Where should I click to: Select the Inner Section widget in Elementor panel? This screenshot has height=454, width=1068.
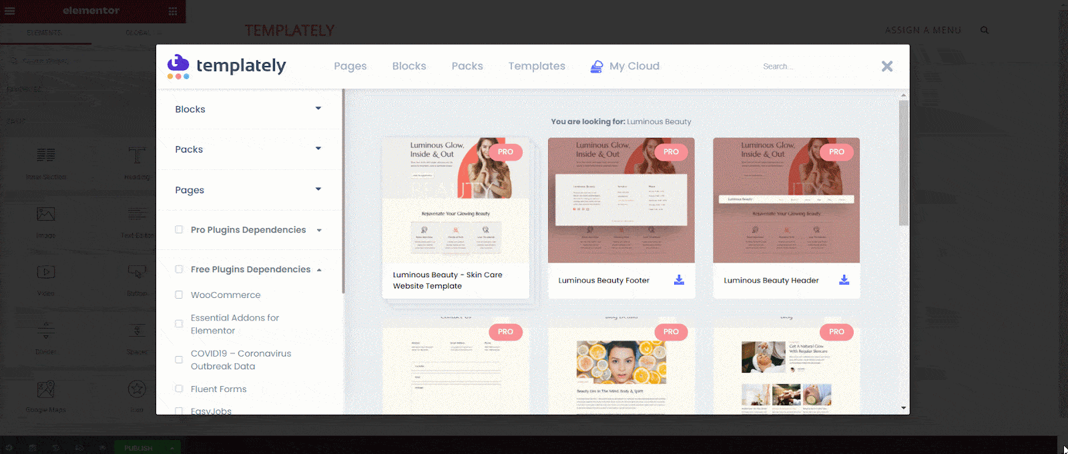pyautogui.click(x=46, y=163)
